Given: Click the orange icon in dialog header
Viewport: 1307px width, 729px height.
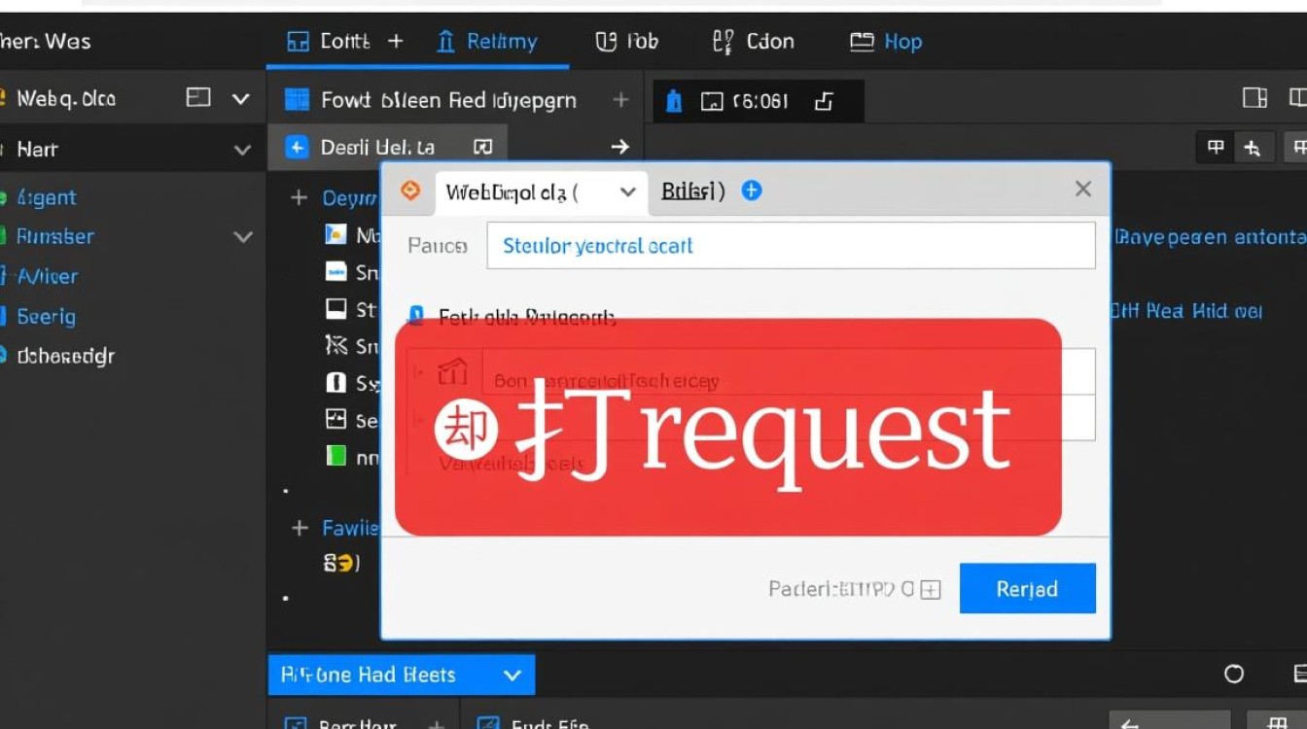Looking at the screenshot, I should [410, 191].
